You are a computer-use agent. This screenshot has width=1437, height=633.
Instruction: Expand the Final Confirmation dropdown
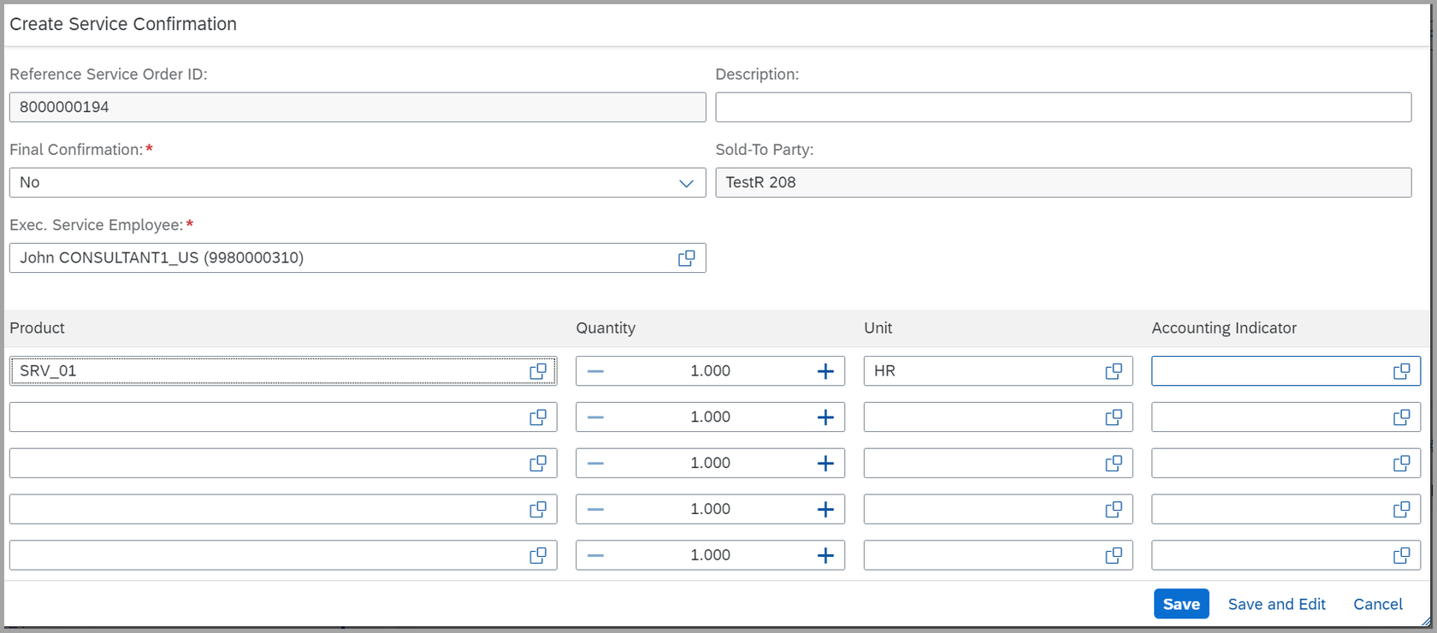686,183
